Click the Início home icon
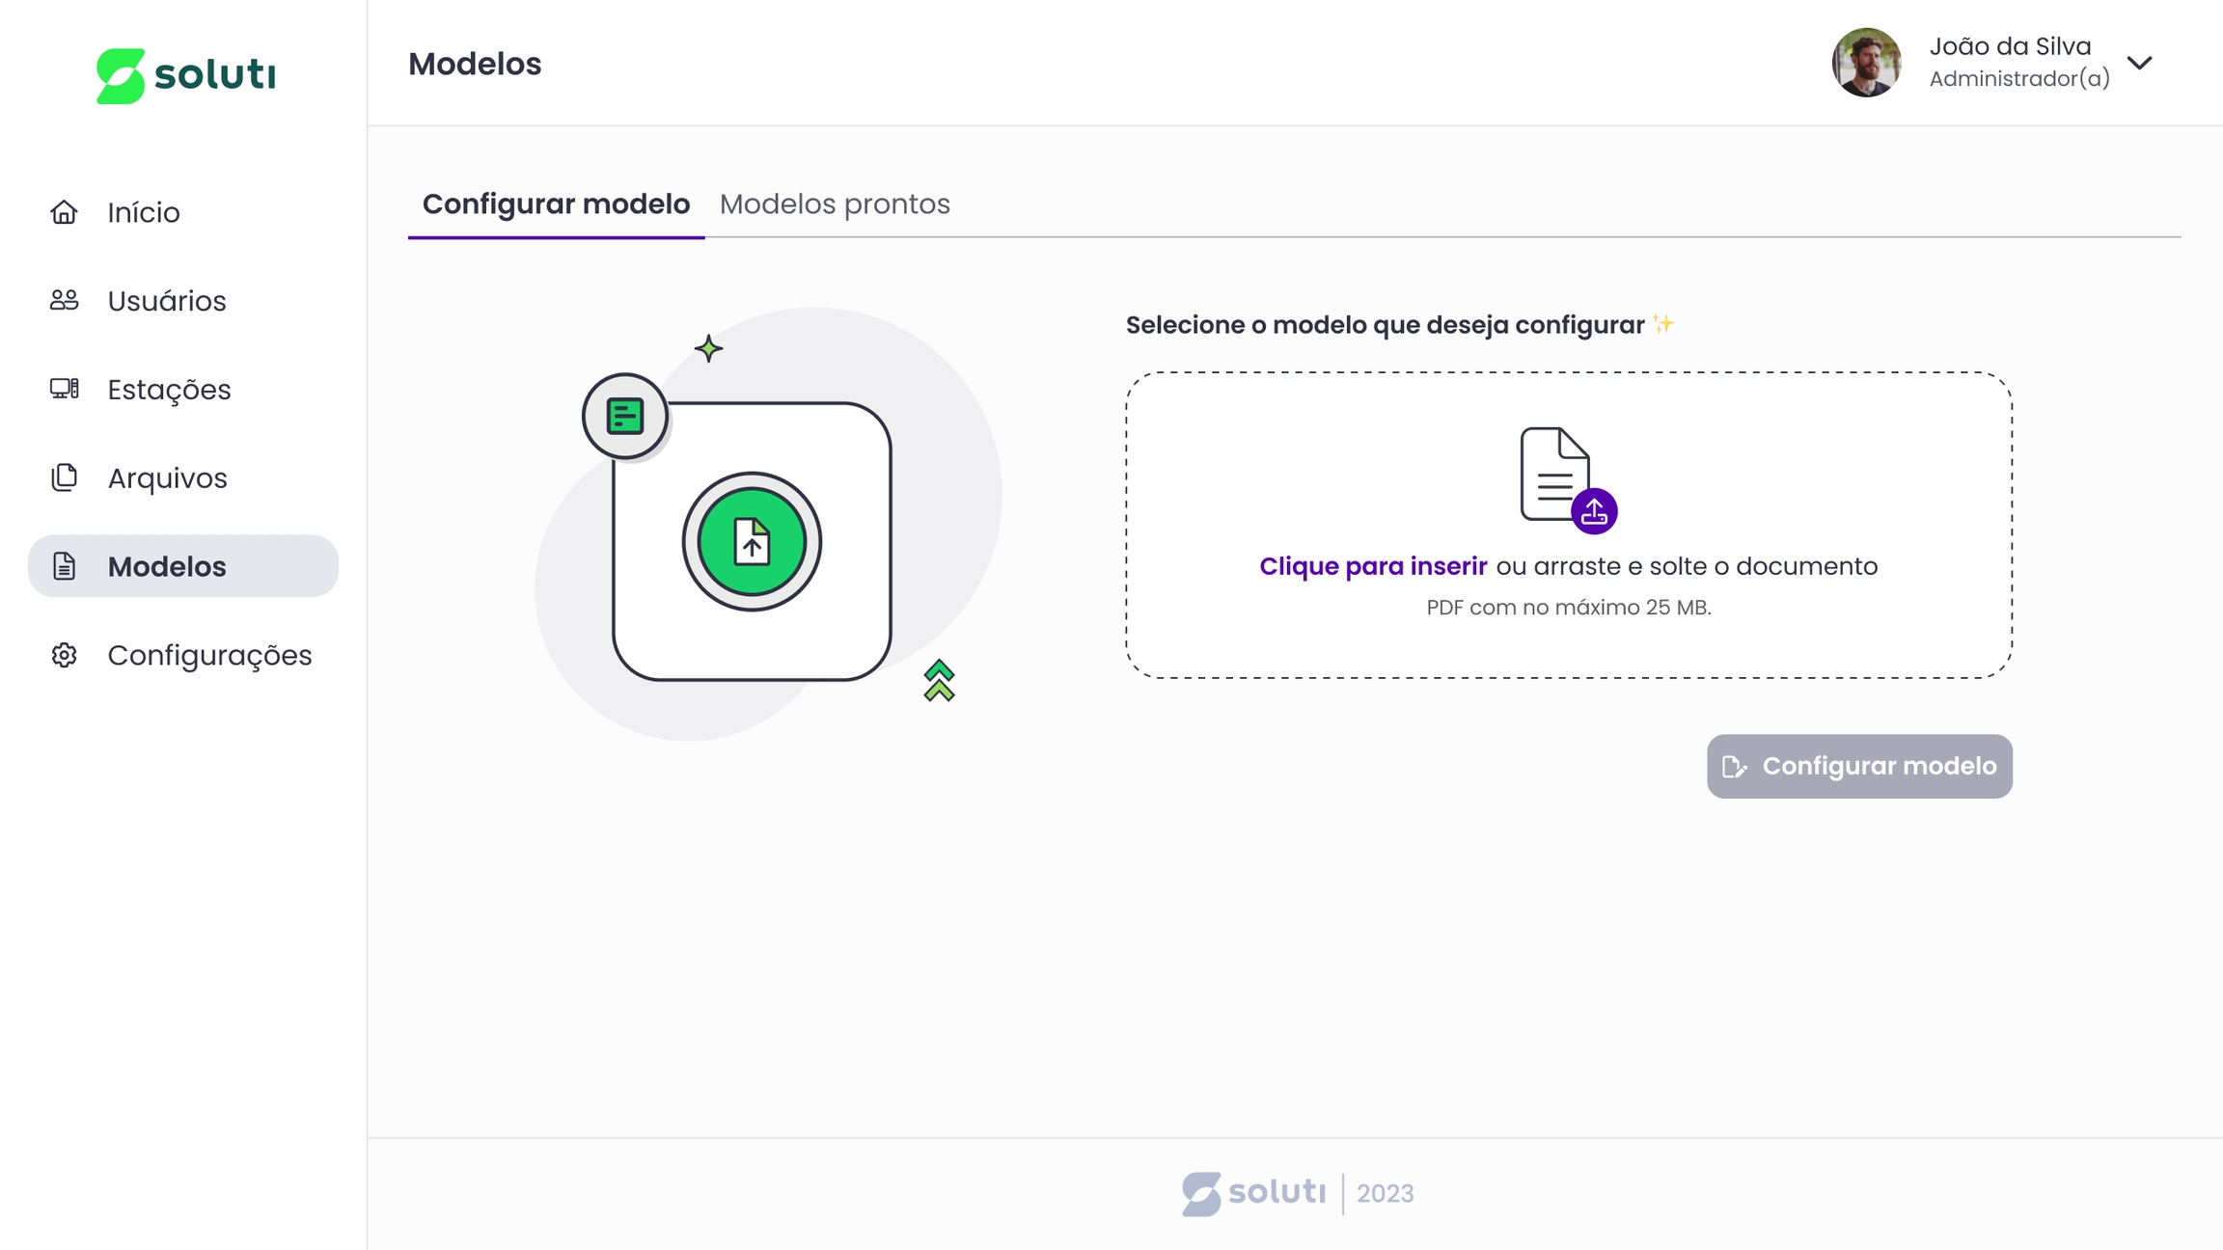This screenshot has height=1250, width=2223. (64, 212)
